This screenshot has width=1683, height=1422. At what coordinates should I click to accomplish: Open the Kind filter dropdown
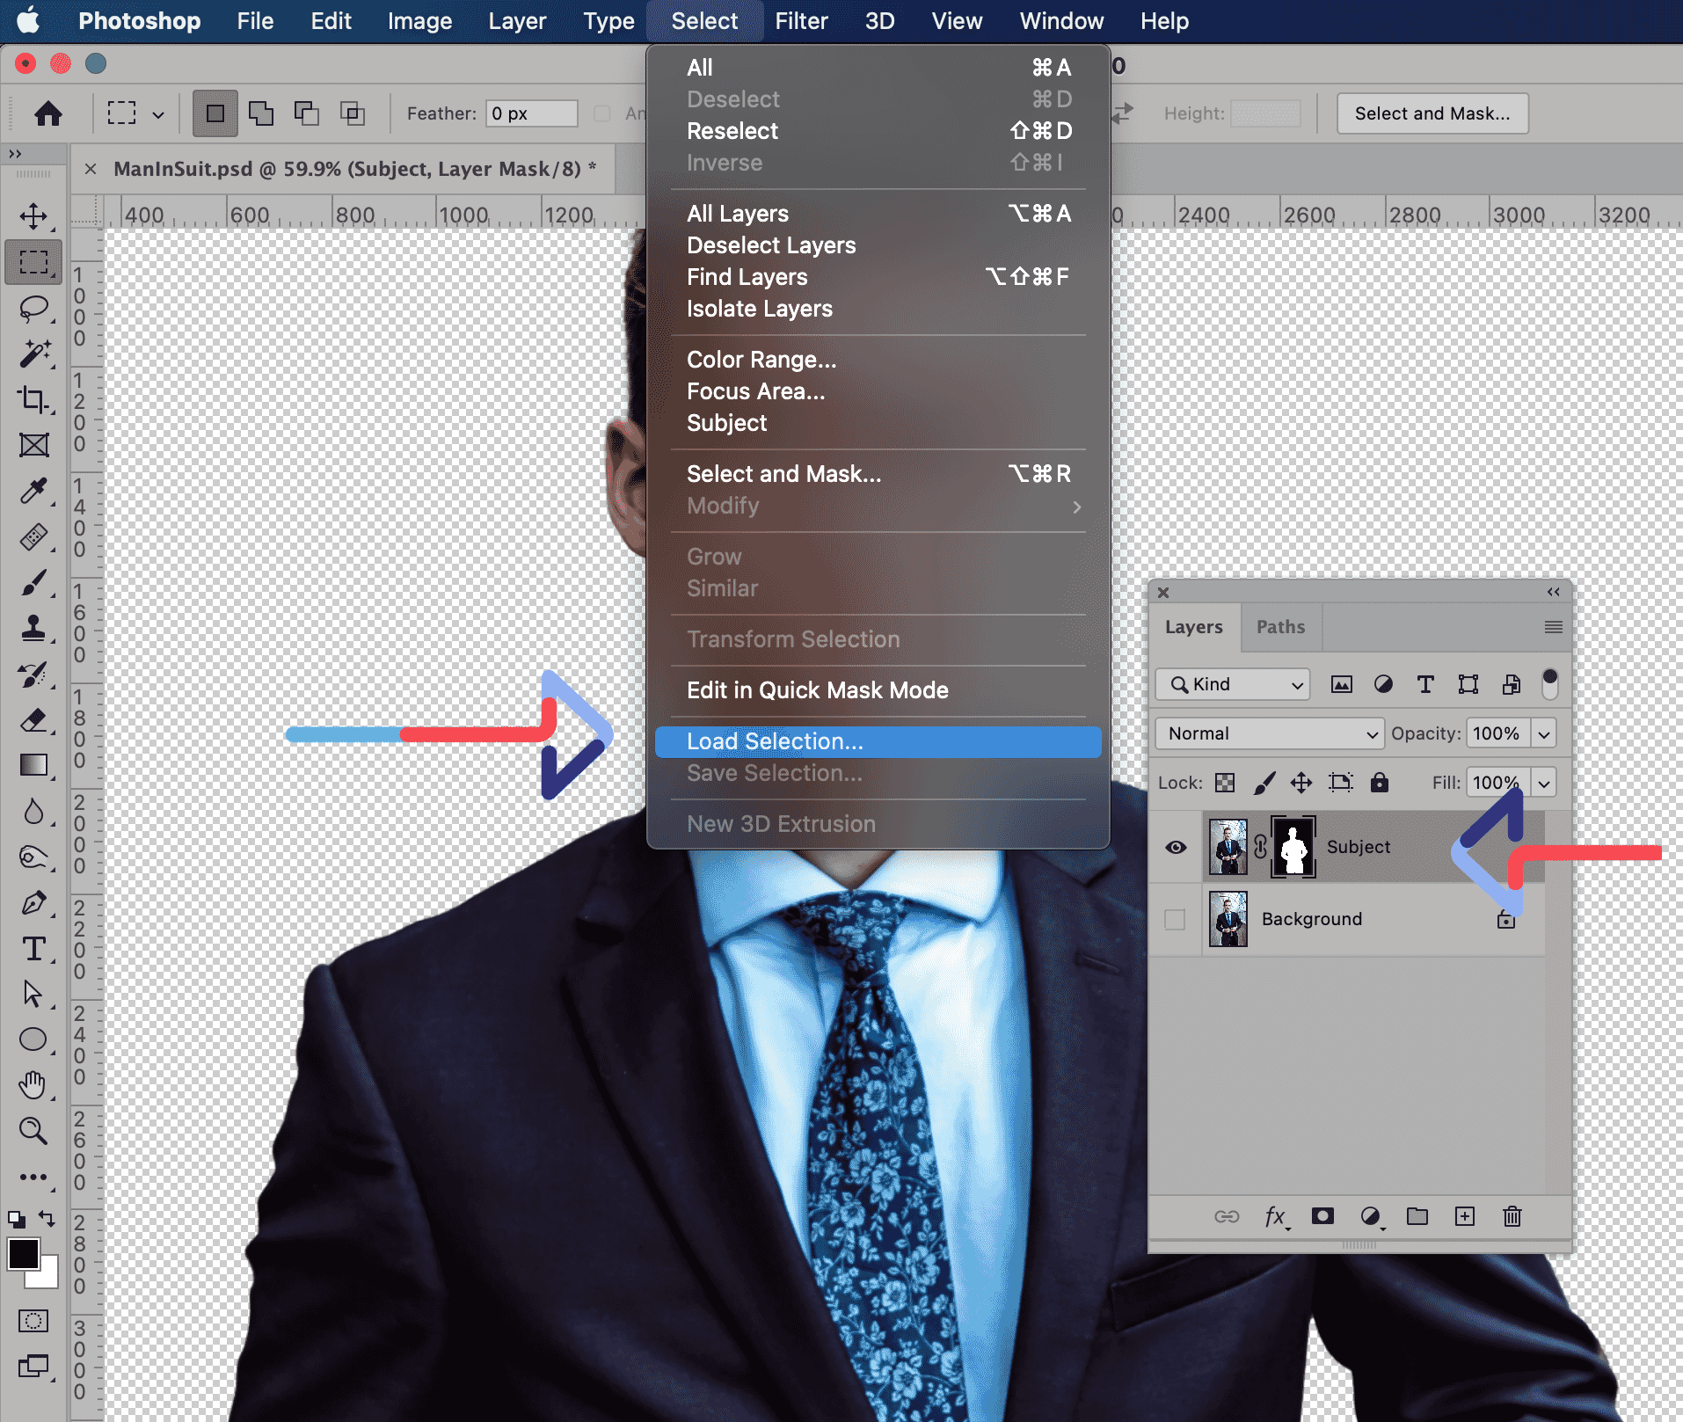1233,684
